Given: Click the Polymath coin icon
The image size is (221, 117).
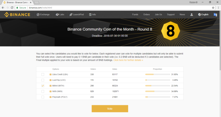Looking at the screenshot, I should coord(51,97).
